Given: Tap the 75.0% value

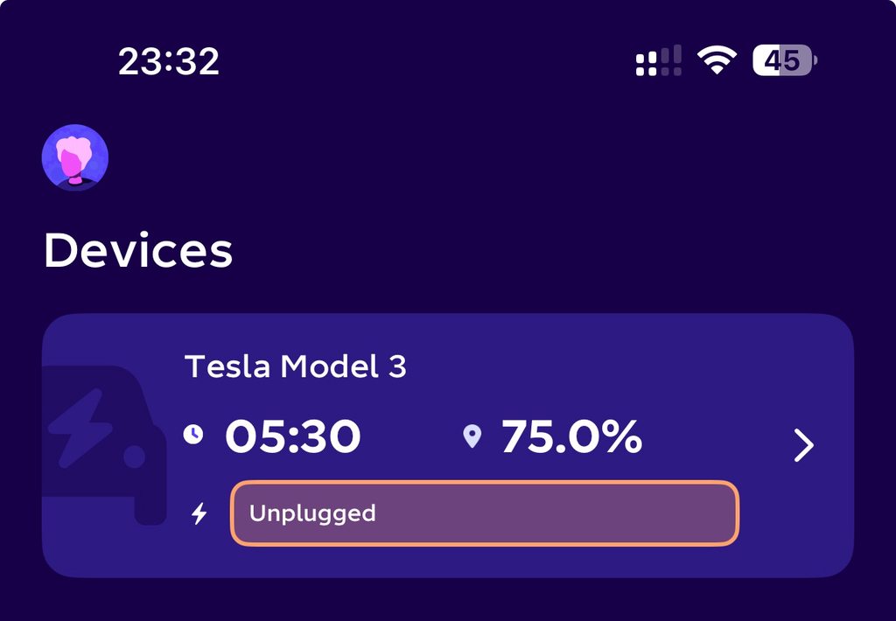Looking at the screenshot, I should click(572, 436).
